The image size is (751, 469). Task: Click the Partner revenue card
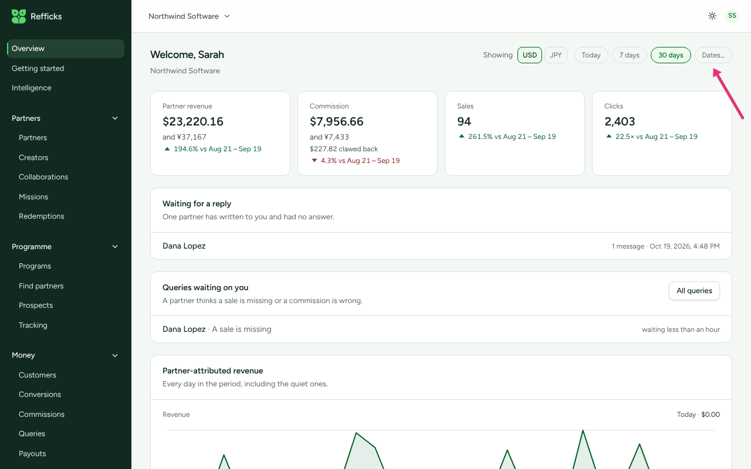[x=221, y=133]
